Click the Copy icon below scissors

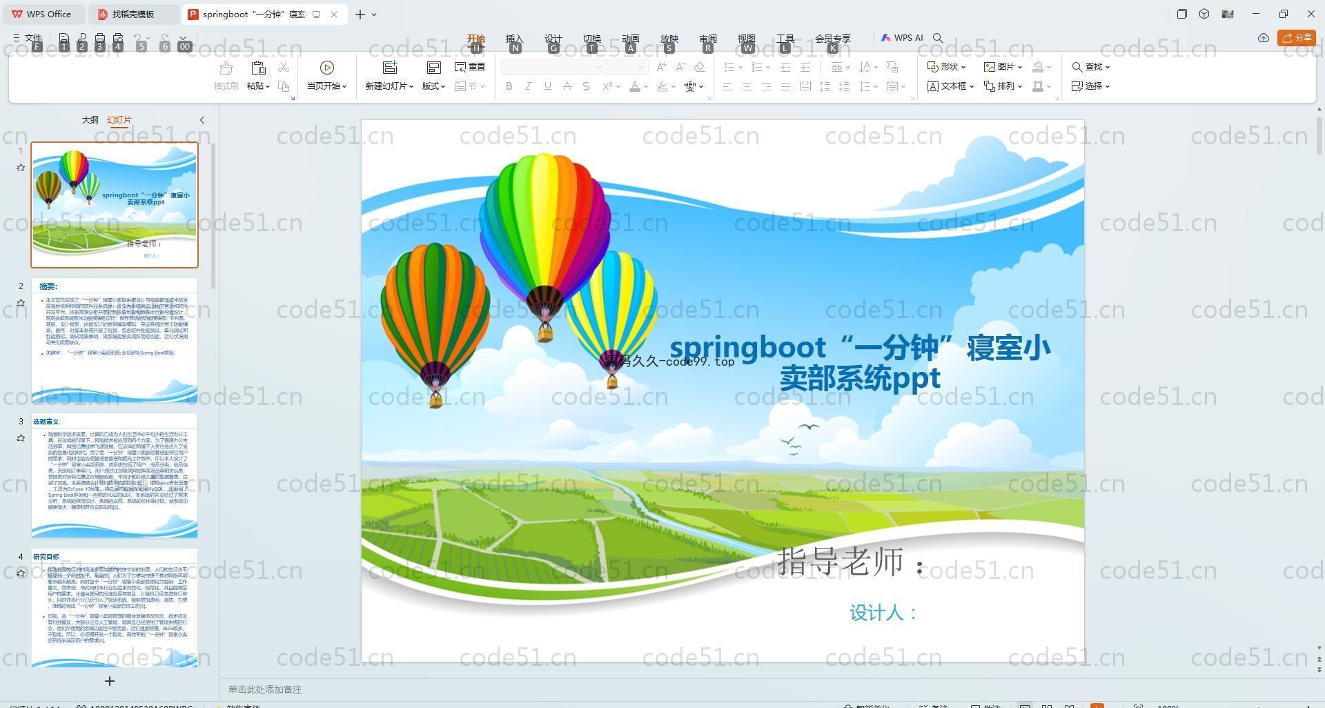tap(284, 86)
